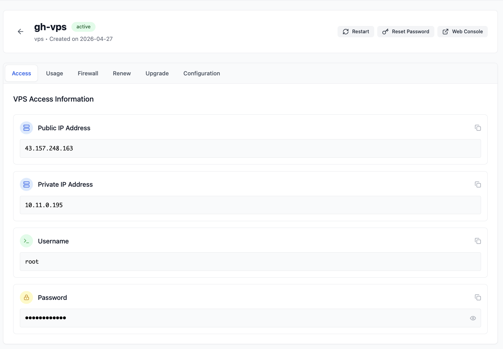Restart the gh-vps server
The width and height of the screenshot is (503, 349).
[x=356, y=32]
